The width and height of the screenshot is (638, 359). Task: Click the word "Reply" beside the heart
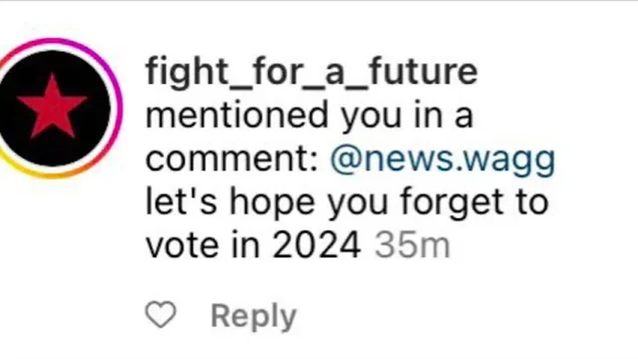[253, 316]
